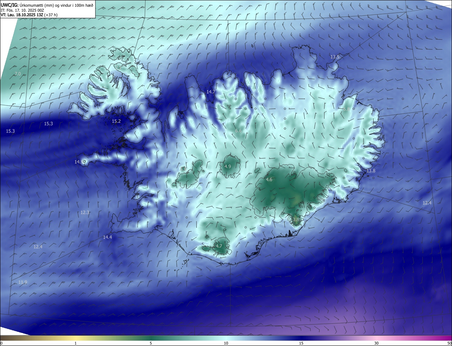Viewport: 452px width, 346px height.
Task: Click the 11.9 value label on the map
Action: click(x=23, y=282)
